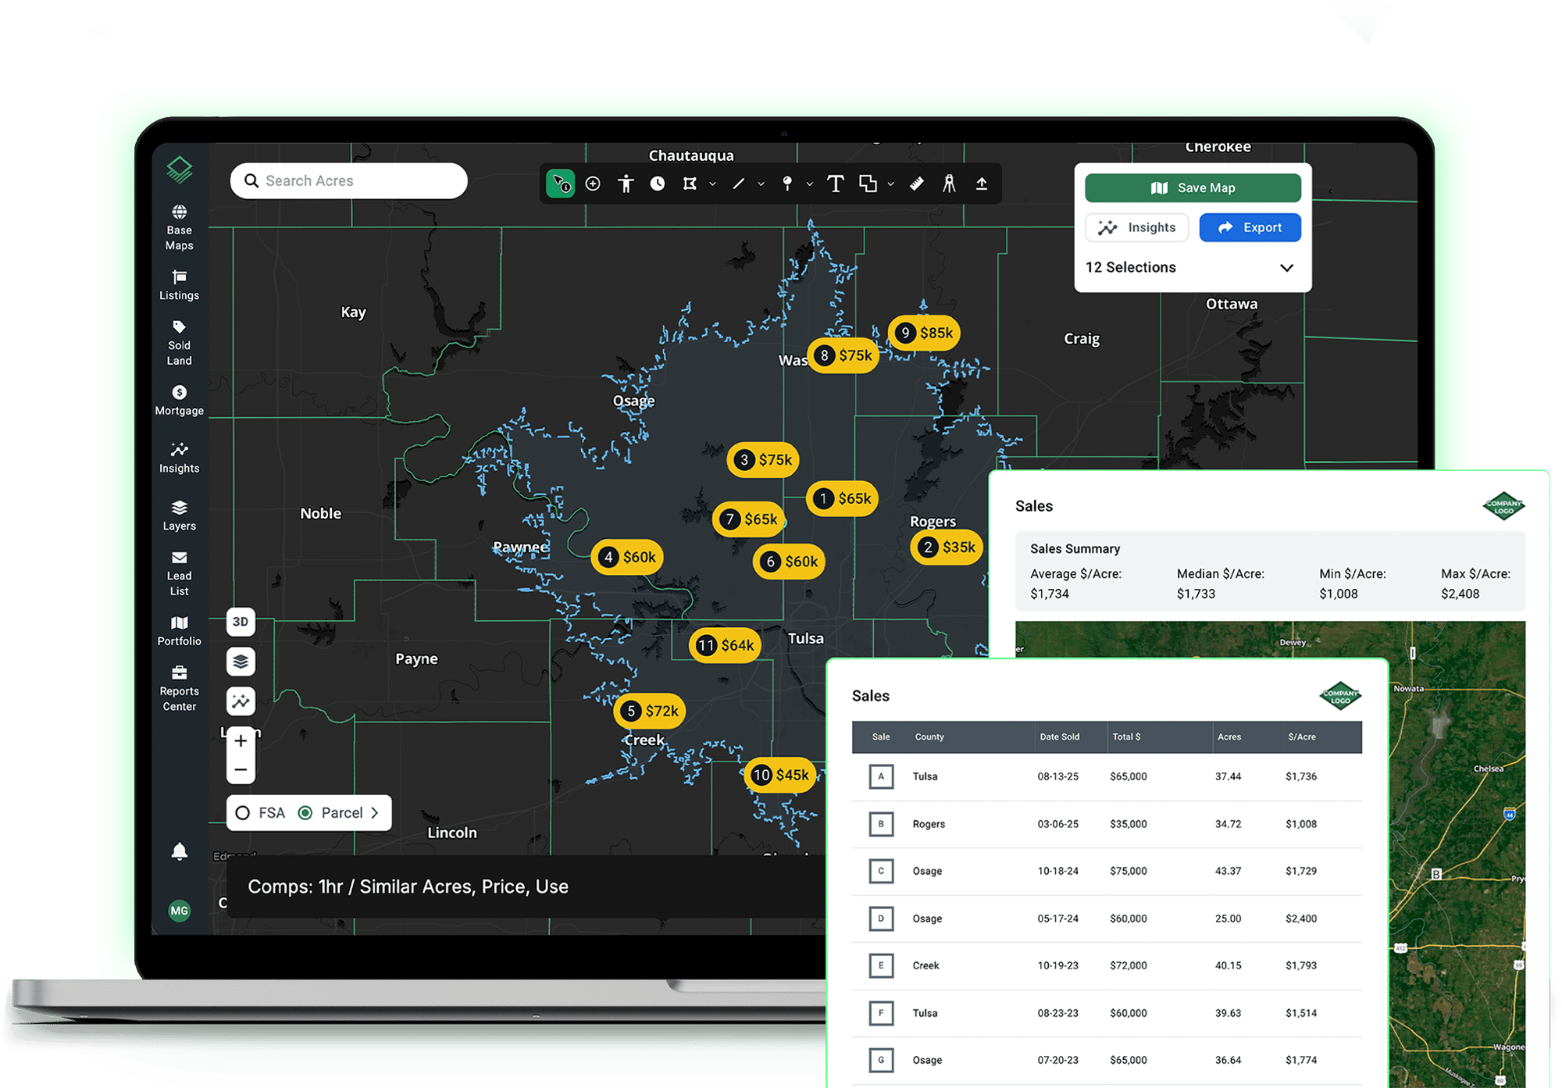Screen dimensions: 1562x1088
Task: Open Sold Land in sidebar
Action: 180,344
